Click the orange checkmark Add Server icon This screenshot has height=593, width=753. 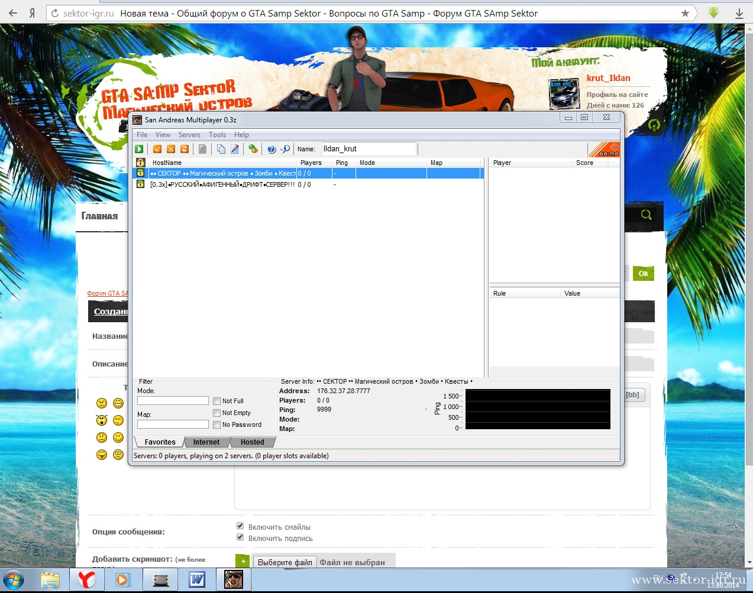click(157, 149)
